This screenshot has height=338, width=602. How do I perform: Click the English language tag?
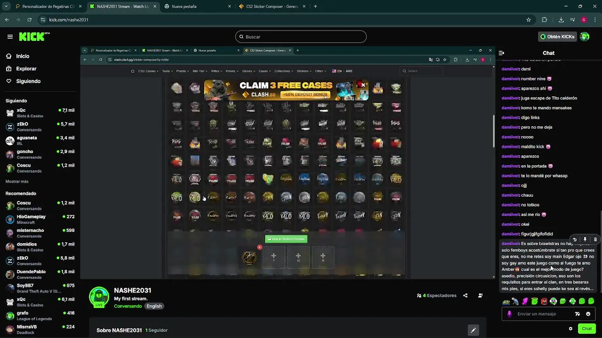154,306
